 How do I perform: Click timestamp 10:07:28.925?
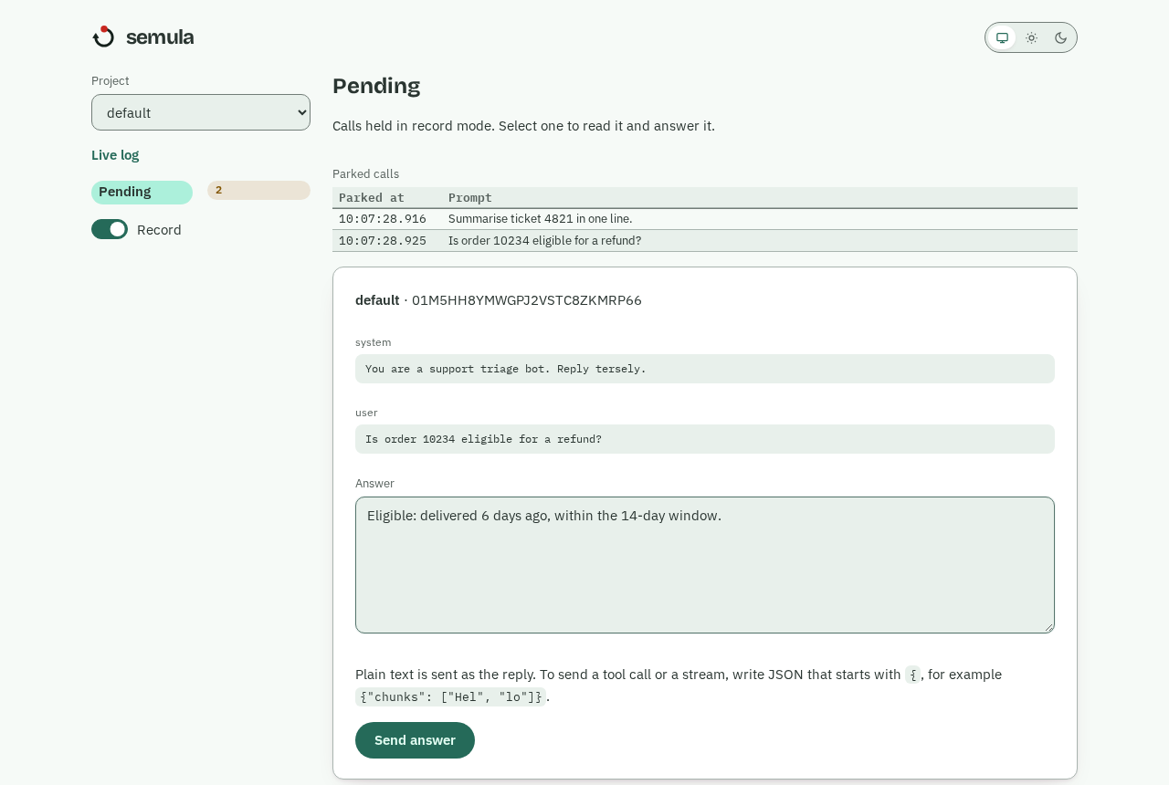click(383, 241)
